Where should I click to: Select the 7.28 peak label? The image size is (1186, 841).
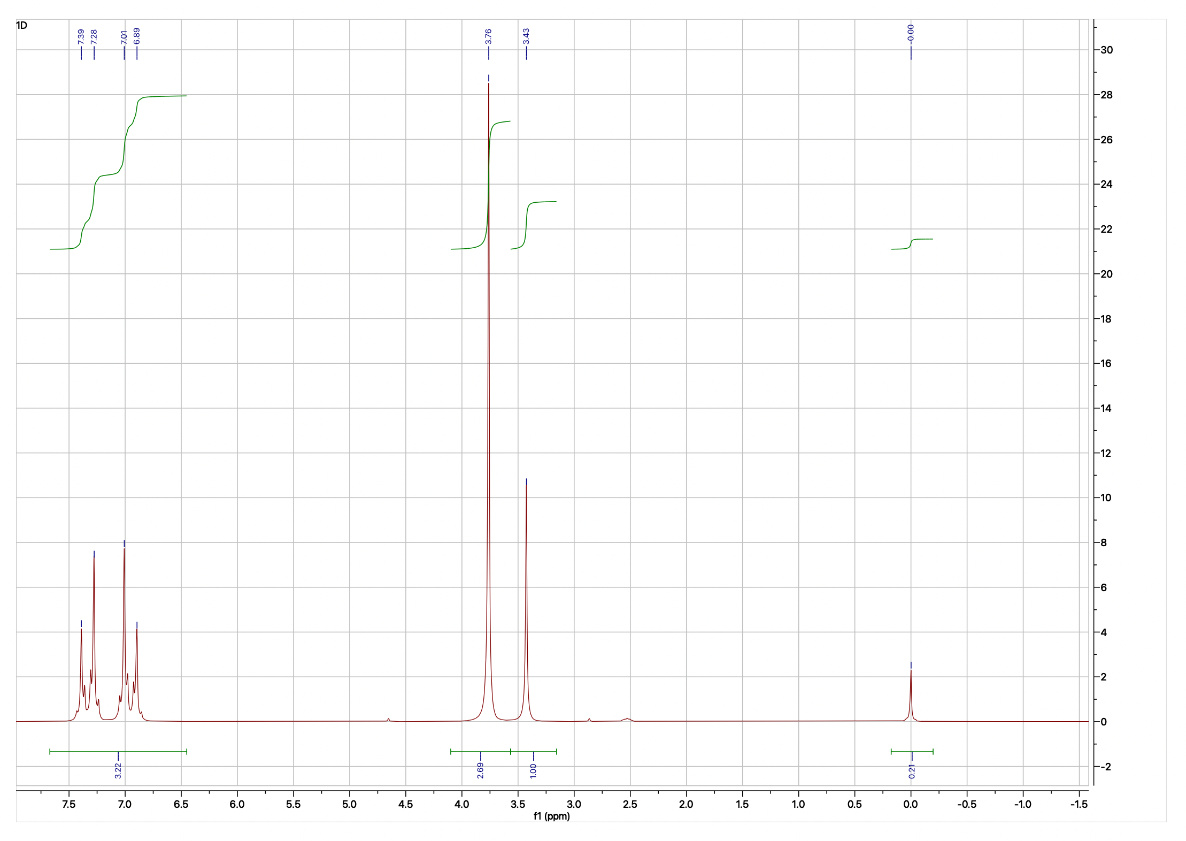94,36
